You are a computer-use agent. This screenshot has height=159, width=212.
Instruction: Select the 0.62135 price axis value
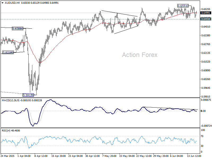[206, 53]
